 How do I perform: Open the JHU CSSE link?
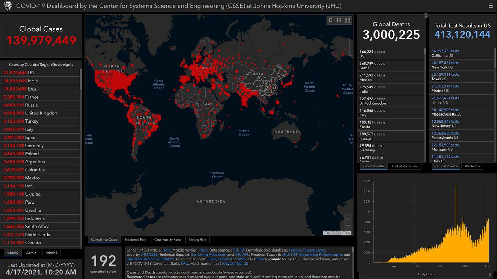click(149, 254)
